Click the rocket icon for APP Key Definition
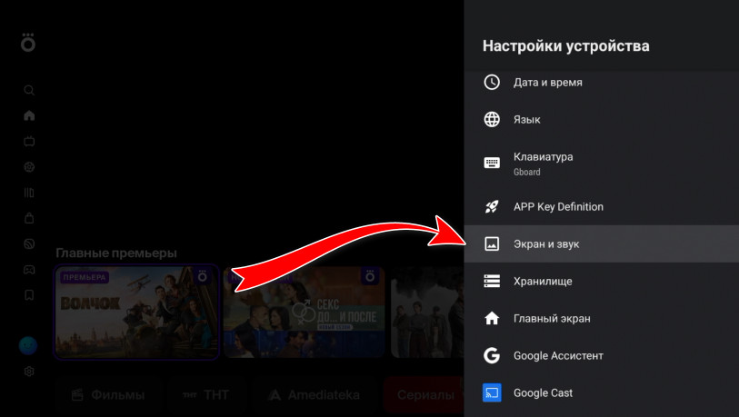The width and height of the screenshot is (739, 417). (492, 207)
